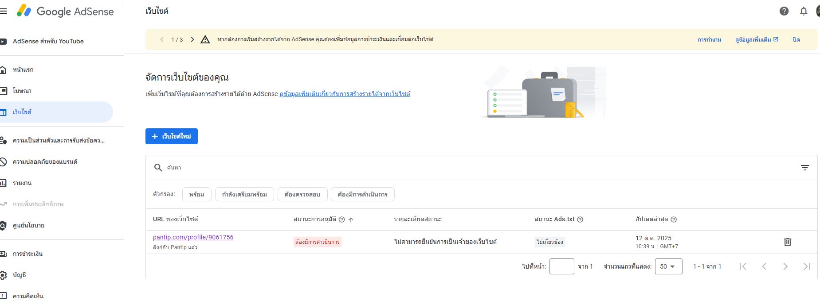Click ไม่สามารถยืนยันการเป็นเจ้าของเว็บไซต์ status detail

(x=445, y=242)
